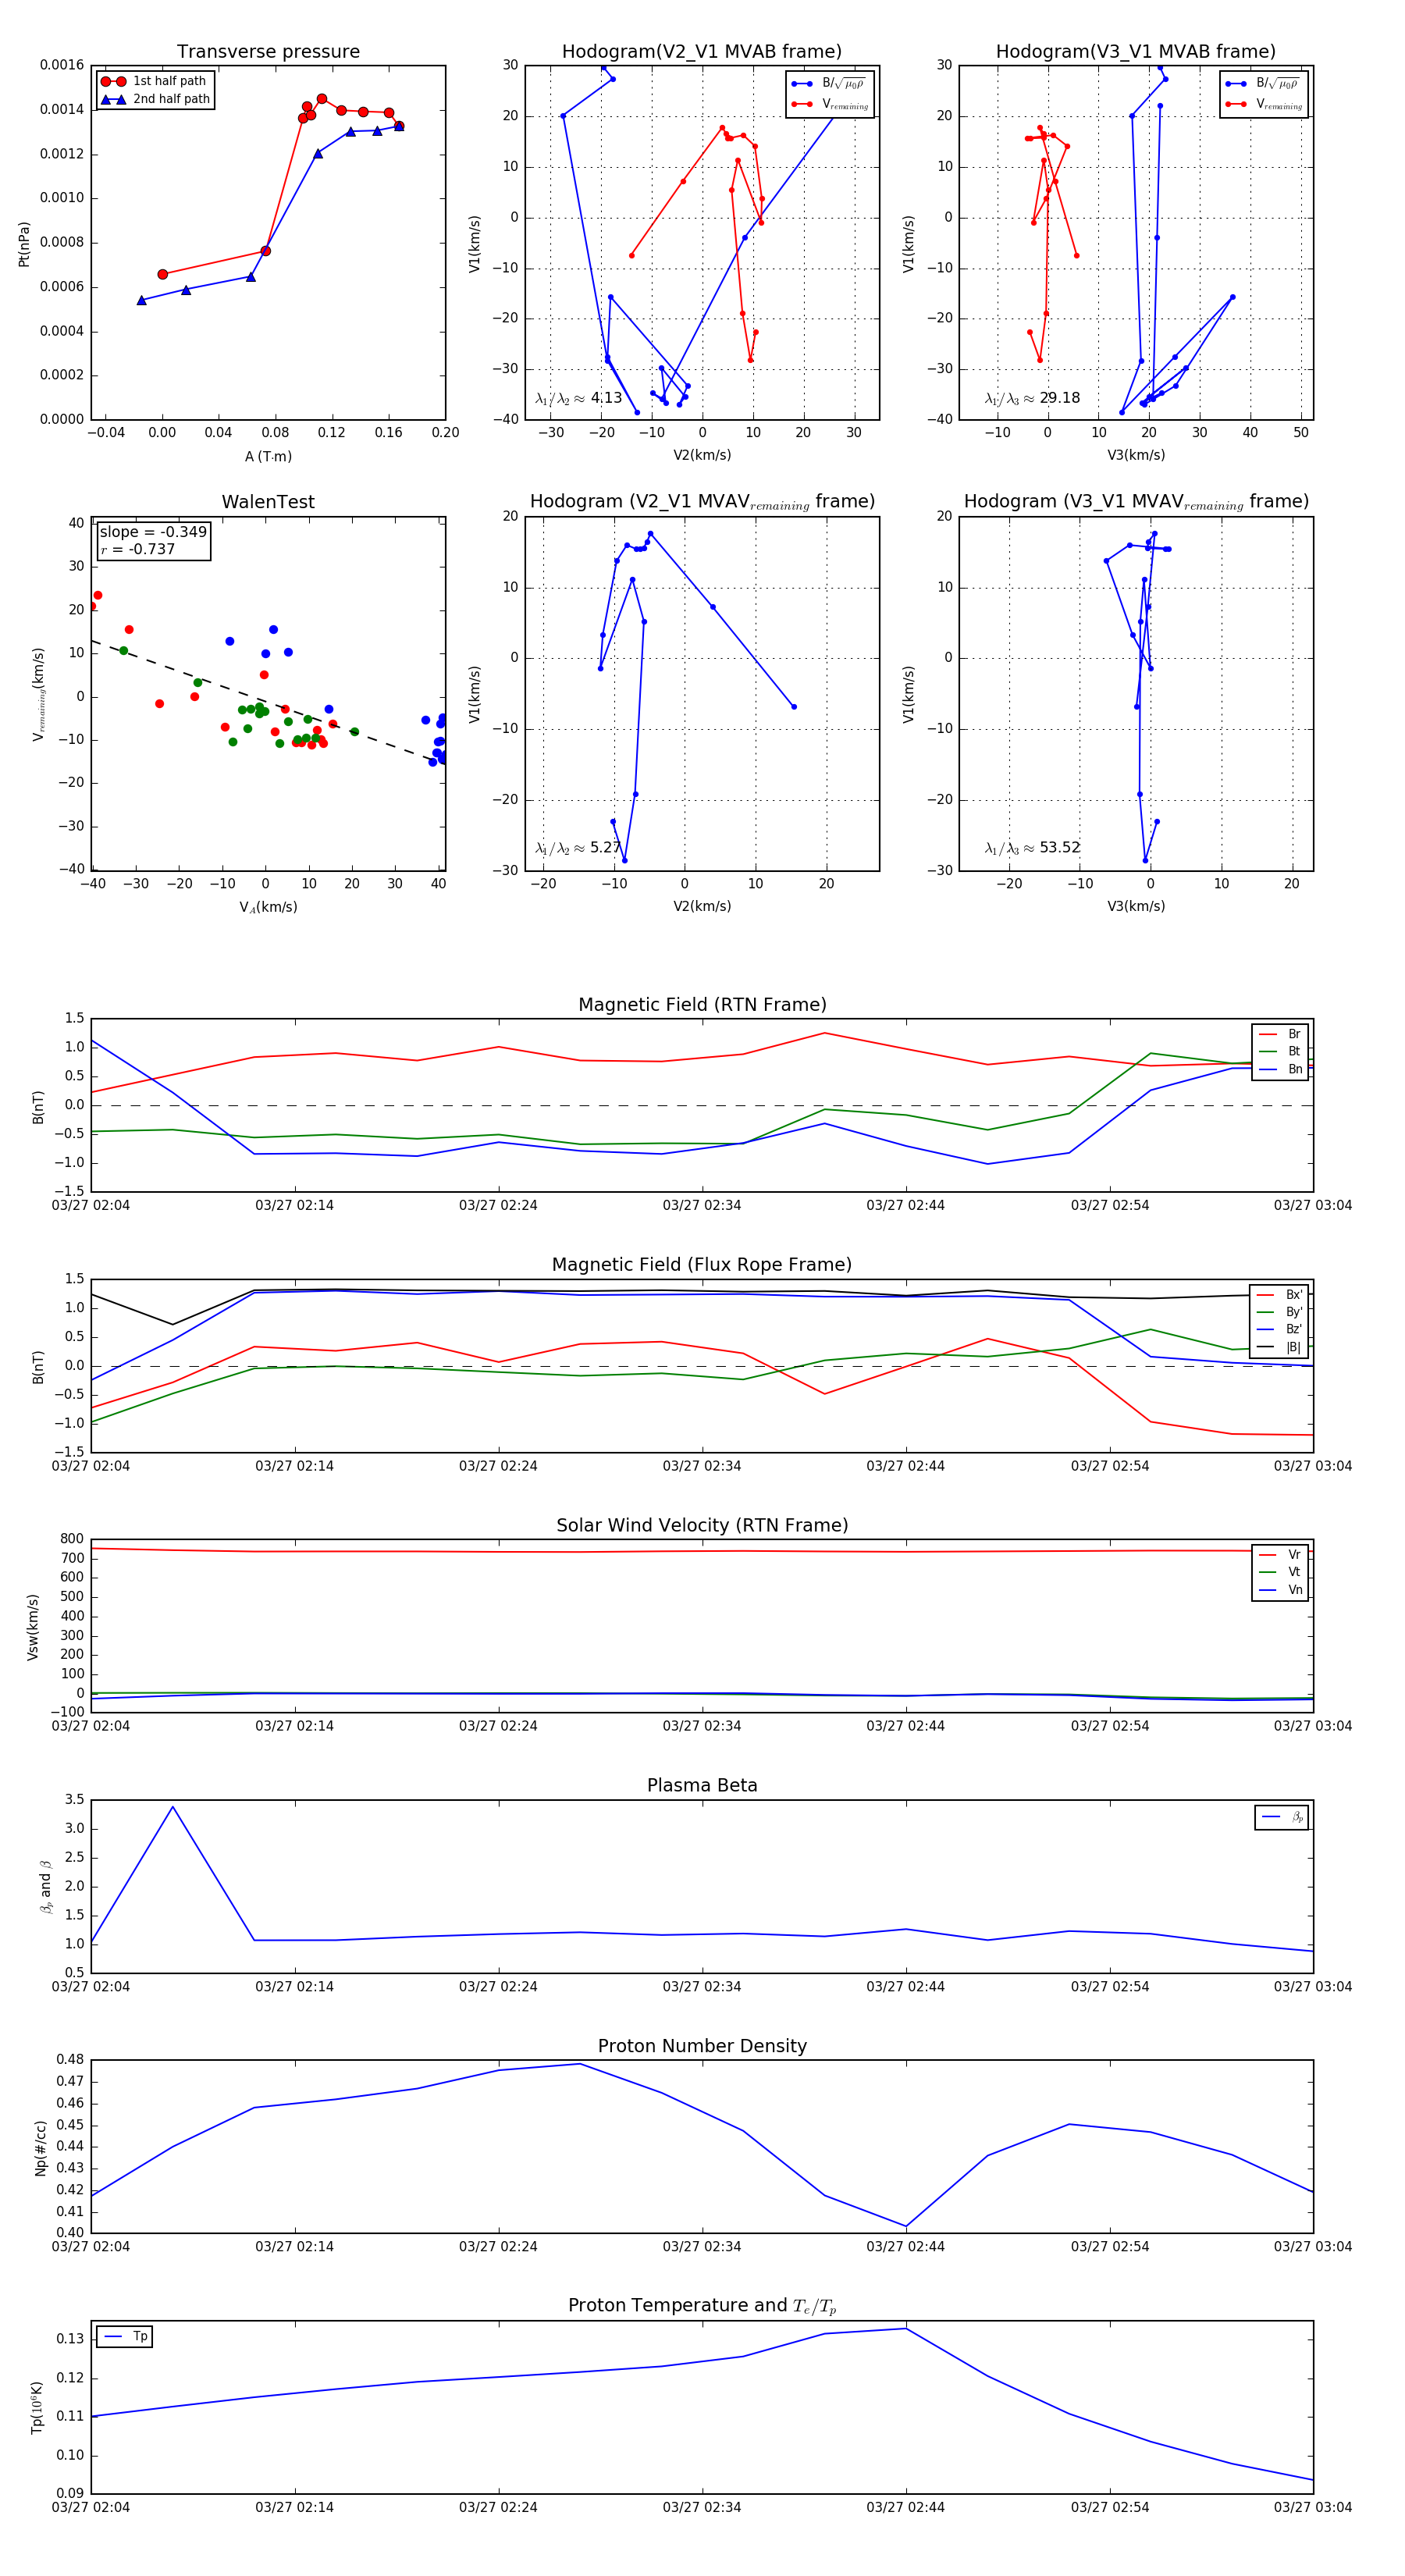Click the "Bt" legend entry
Screen dimensions: 1405x2576
click(1280, 1051)
